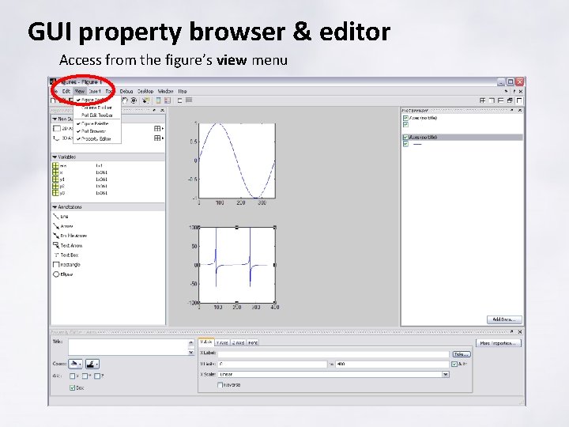Choose Property Editor in the View menu

point(97,139)
